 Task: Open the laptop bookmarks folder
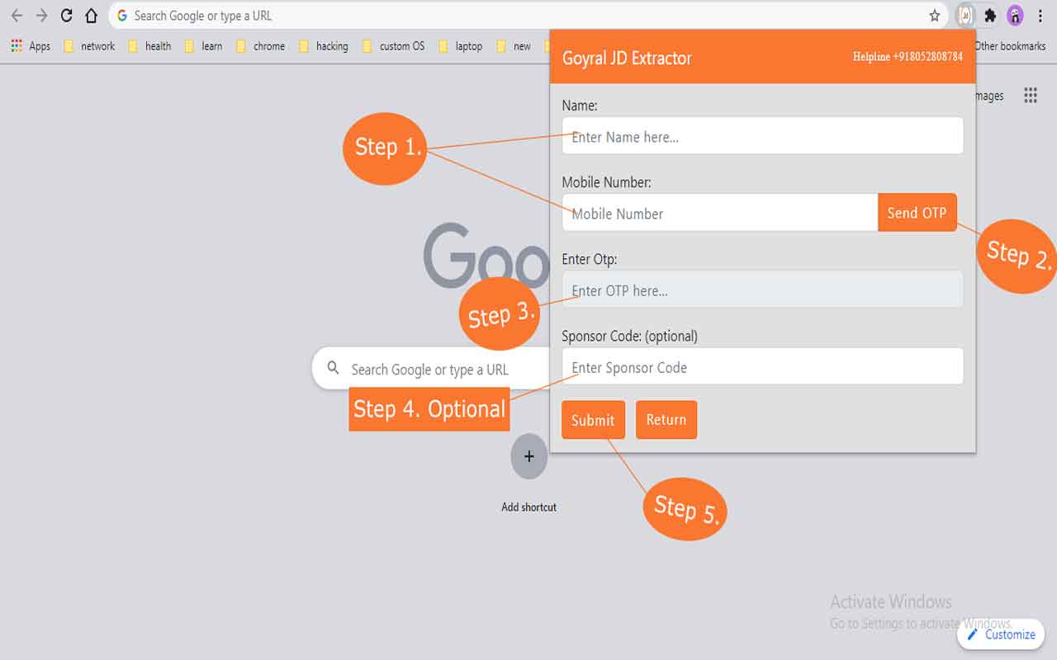[x=460, y=46]
